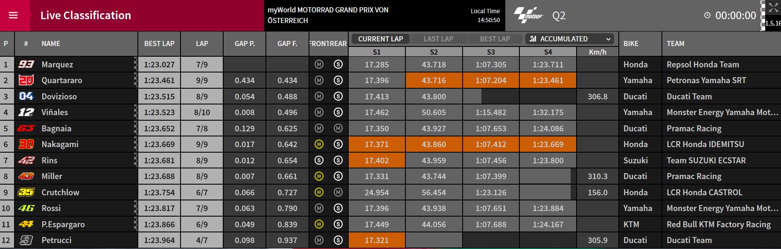
Task: Click the session timer clock icon
Action: tap(707, 15)
